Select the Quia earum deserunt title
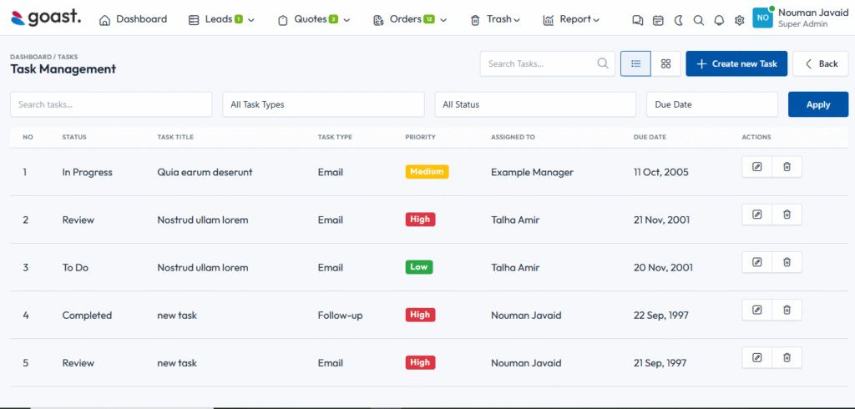Image resolution: width=855 pixels, height=409 pixels. point(205,172)
